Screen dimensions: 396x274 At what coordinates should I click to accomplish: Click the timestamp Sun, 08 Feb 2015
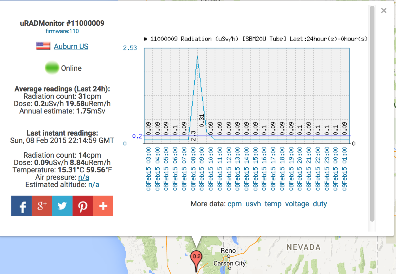[62, 140]
